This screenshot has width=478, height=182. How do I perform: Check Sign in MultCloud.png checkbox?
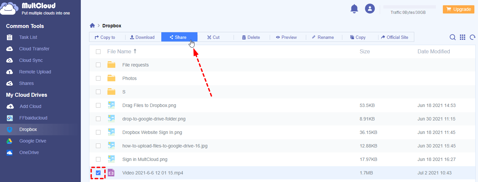pos(98,159)
